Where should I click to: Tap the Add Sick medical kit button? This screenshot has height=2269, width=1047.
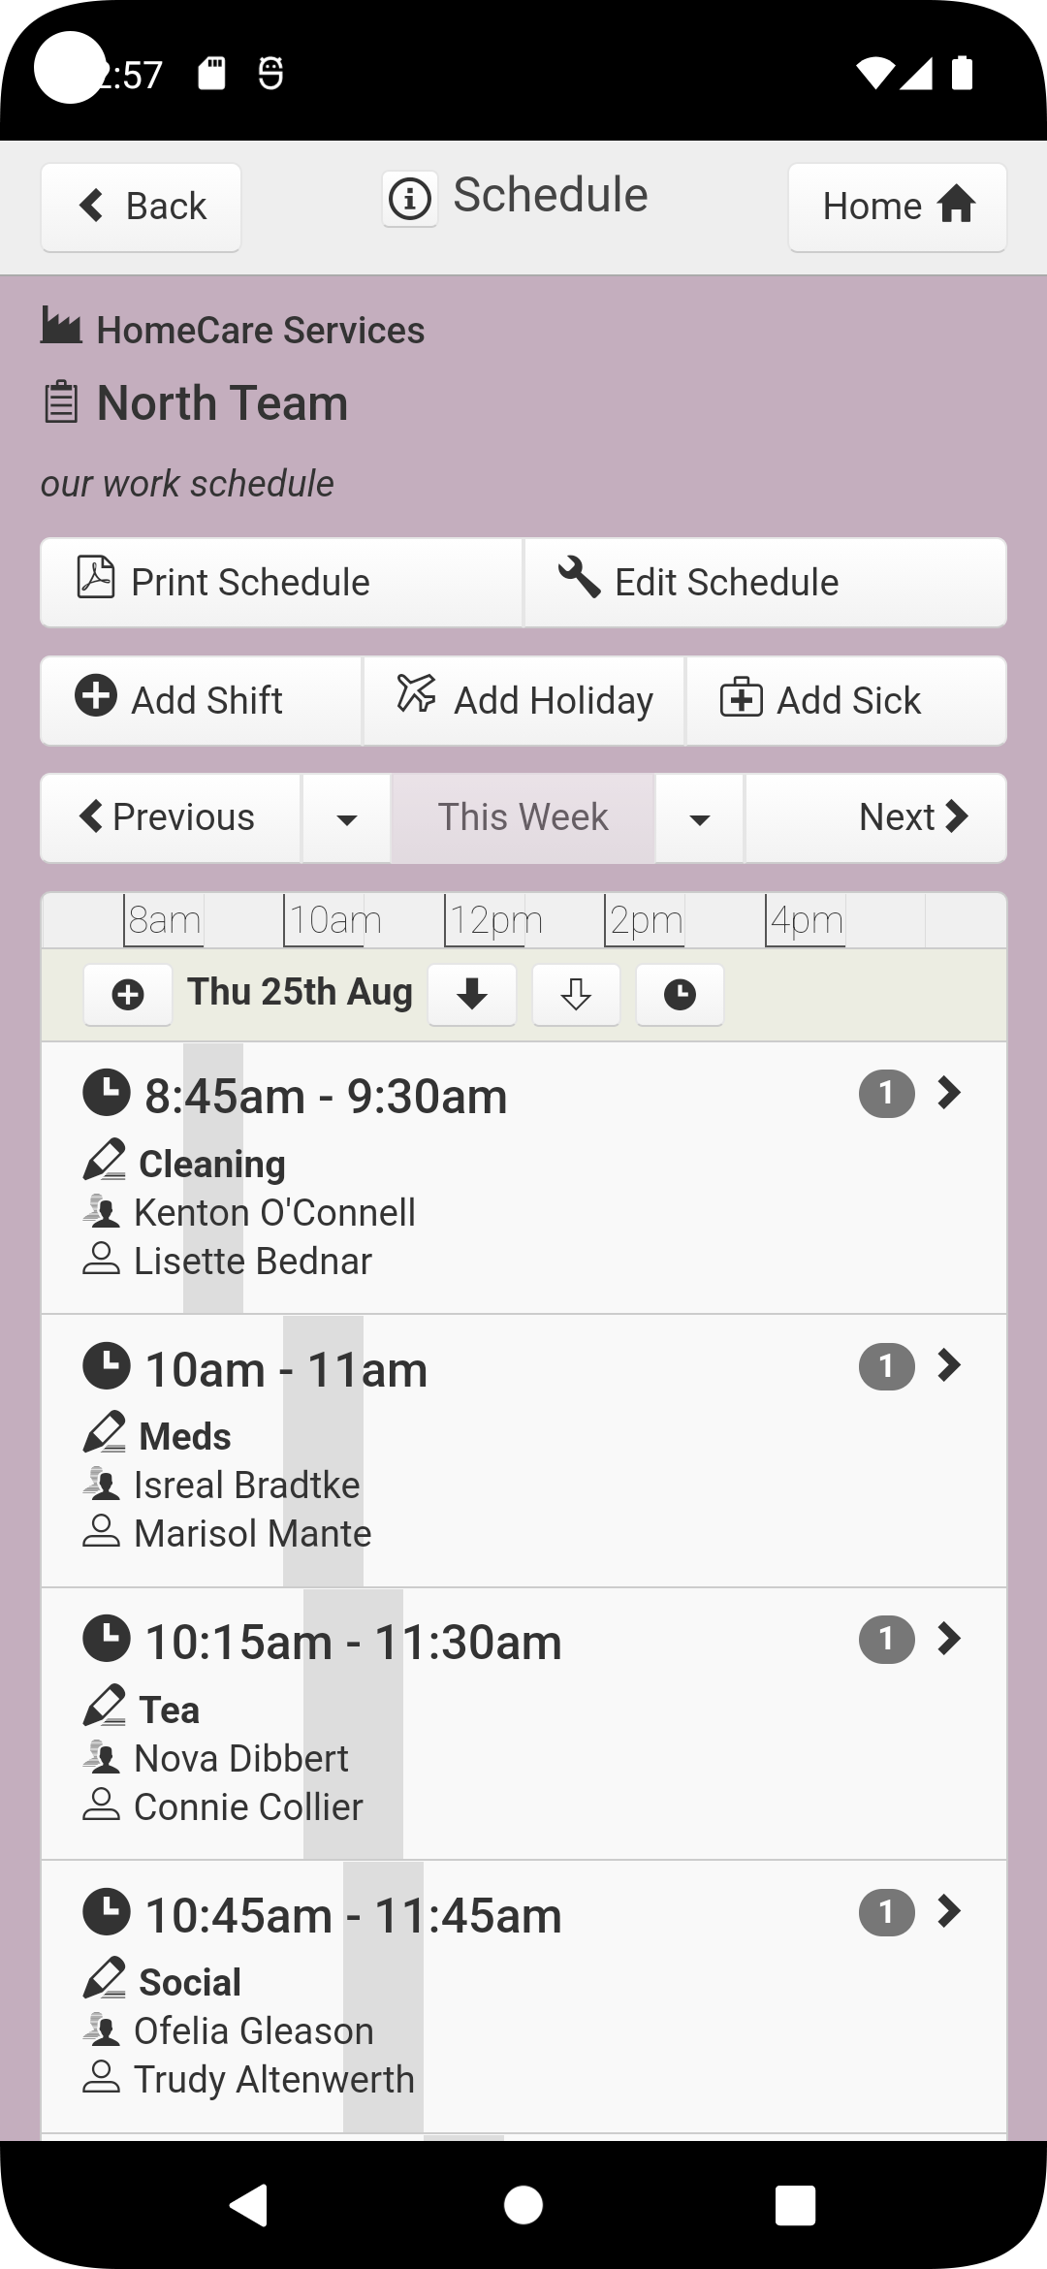pos(845,700)
